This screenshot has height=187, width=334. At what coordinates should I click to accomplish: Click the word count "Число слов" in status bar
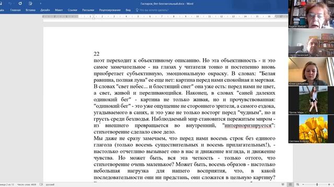(27, 184)
